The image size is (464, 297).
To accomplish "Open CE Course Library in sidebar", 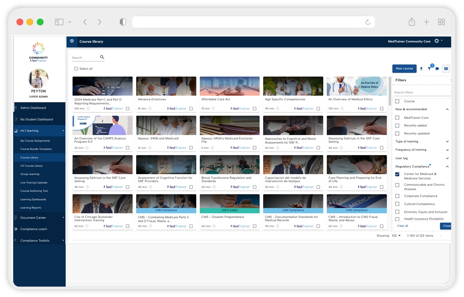I will 32,166.
